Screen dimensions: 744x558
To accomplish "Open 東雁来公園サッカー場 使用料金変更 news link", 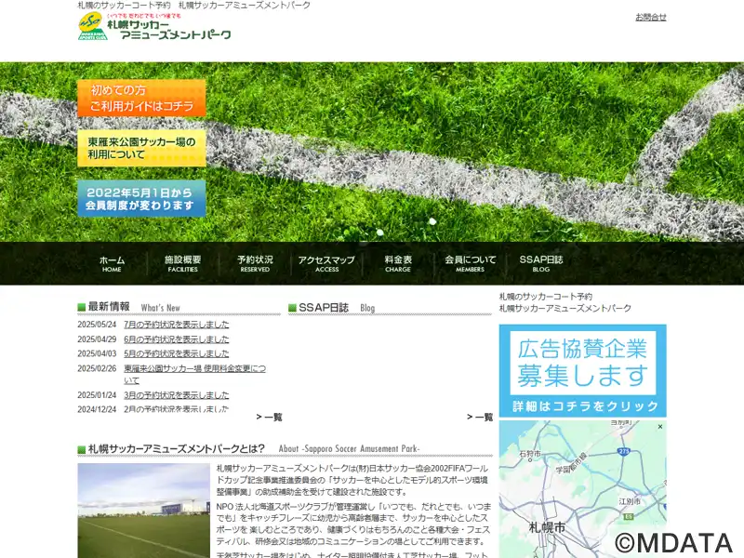I will [194, 375].
